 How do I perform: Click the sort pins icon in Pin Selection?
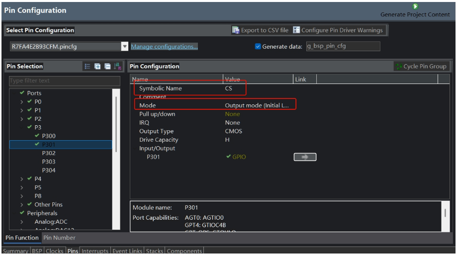tap(118, 67)
